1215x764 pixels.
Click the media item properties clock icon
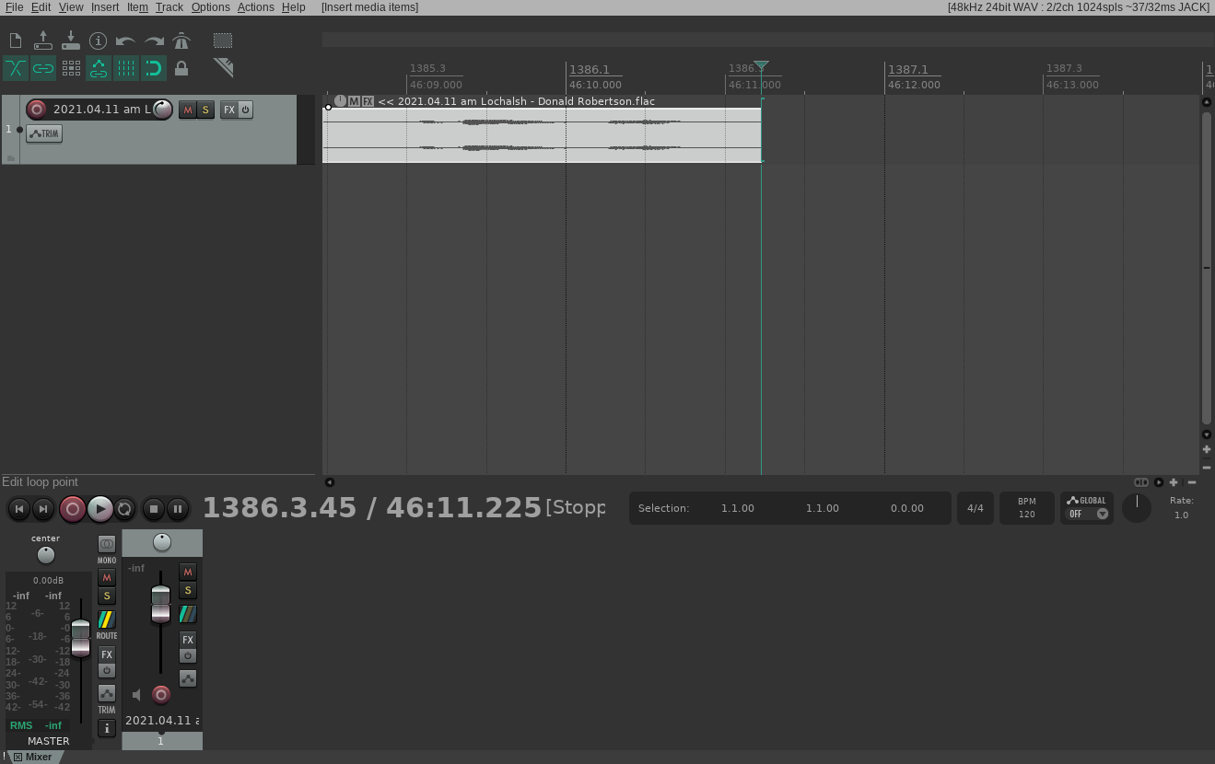point(340,101)
